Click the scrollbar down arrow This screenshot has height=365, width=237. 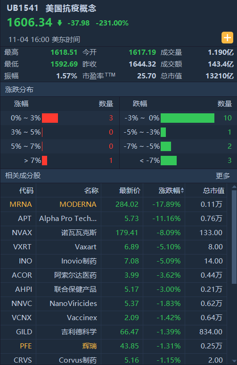click(234, 361)
